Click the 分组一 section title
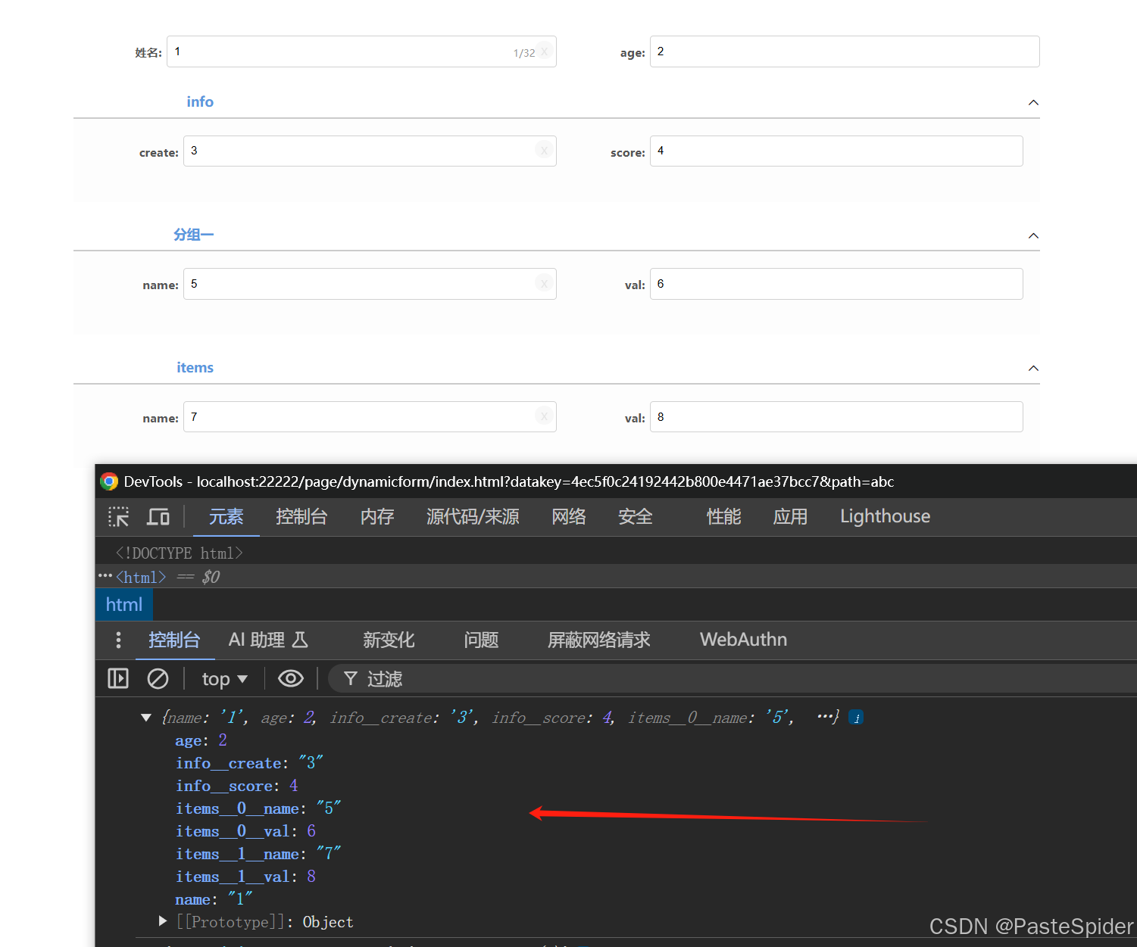Image resolution: width=1137 pixels, height=947 pixels. [x=193, y=235]
